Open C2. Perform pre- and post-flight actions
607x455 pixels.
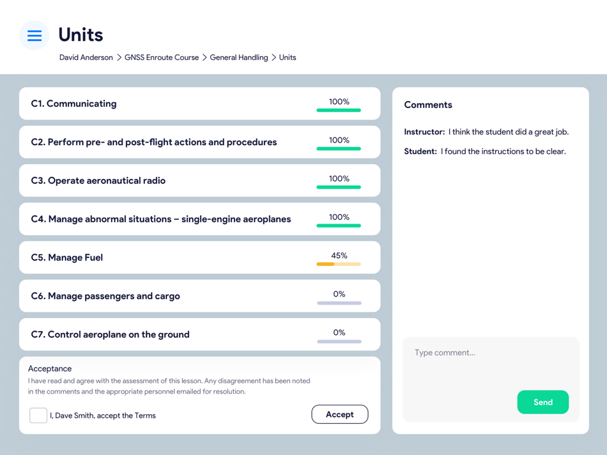[x=200, y=142]
